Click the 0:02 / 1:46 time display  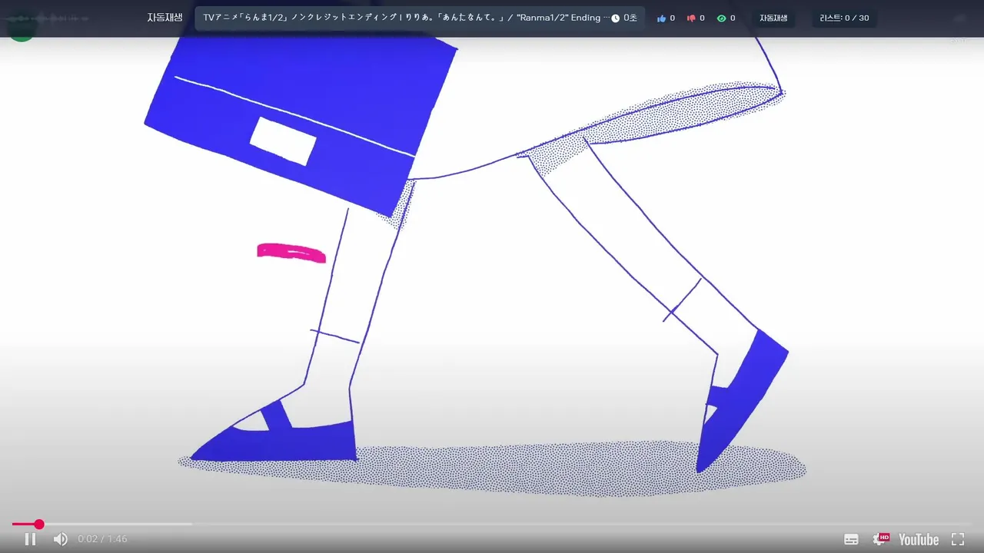tap(102, 539)
